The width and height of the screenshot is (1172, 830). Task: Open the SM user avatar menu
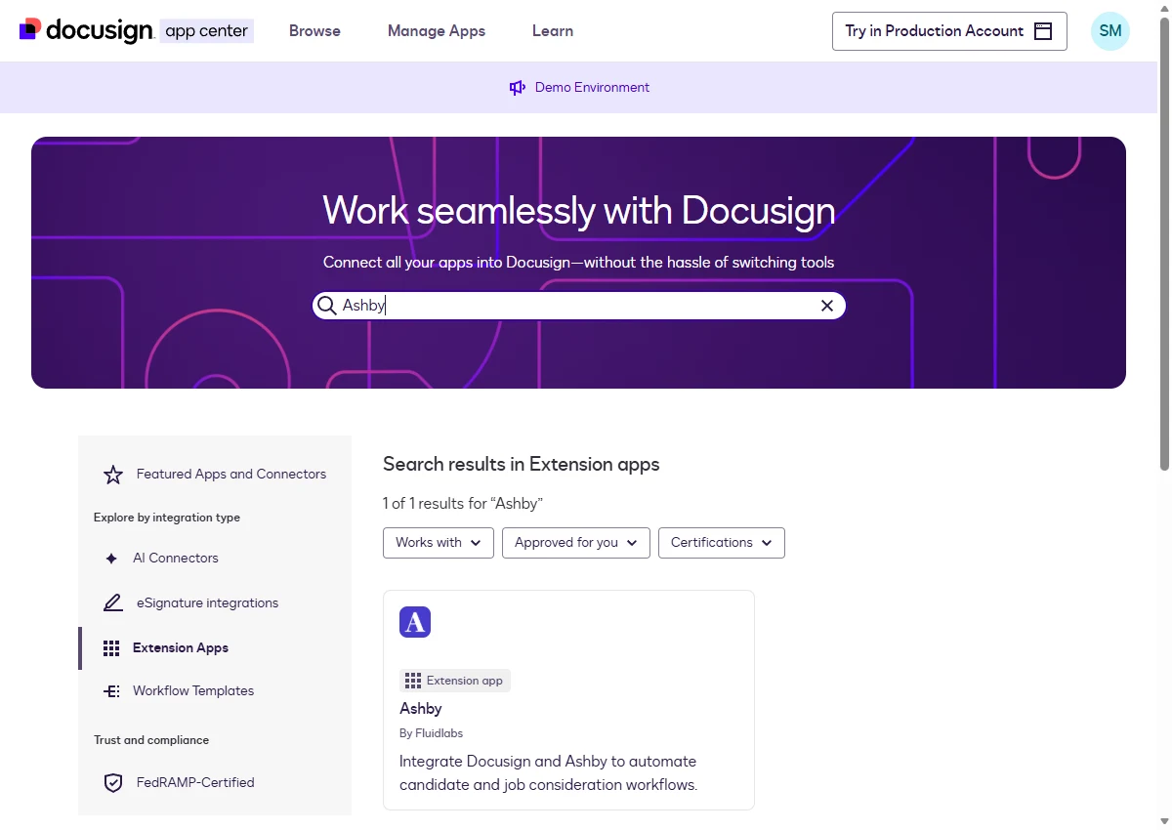click(1110, 31)
